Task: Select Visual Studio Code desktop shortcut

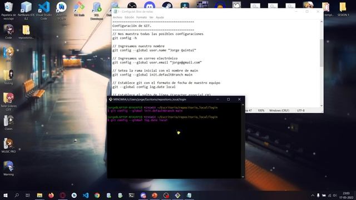Action: (x=44, y=11)
